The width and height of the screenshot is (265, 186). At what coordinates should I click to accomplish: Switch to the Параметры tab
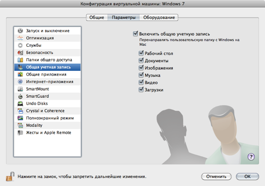[123, 17]
